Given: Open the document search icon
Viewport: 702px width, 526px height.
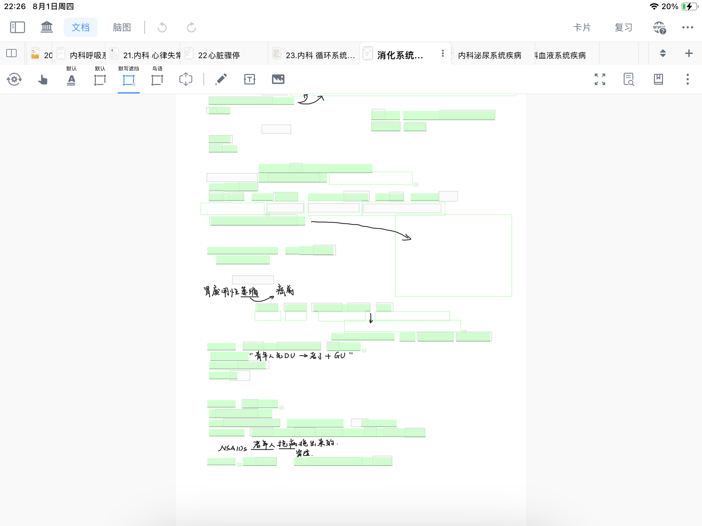Looking at the screenshot, I should [629, 79].
